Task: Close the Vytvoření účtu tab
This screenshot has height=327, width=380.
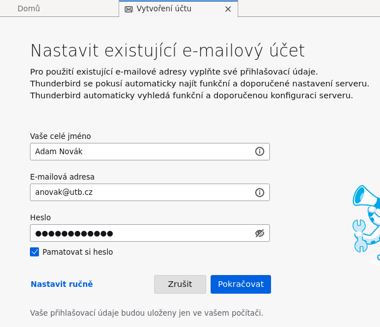Action: point(228,9)
